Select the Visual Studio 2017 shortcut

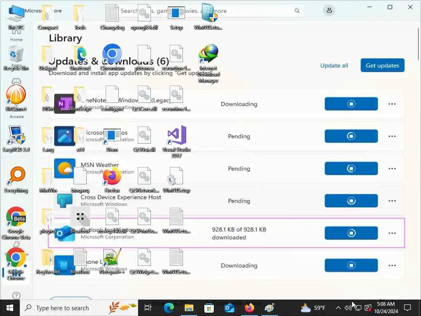(176, 142)
